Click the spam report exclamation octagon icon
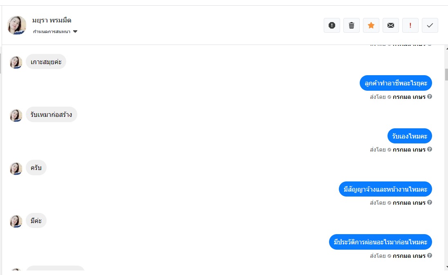448x275 pixels. tap(332, 25)
